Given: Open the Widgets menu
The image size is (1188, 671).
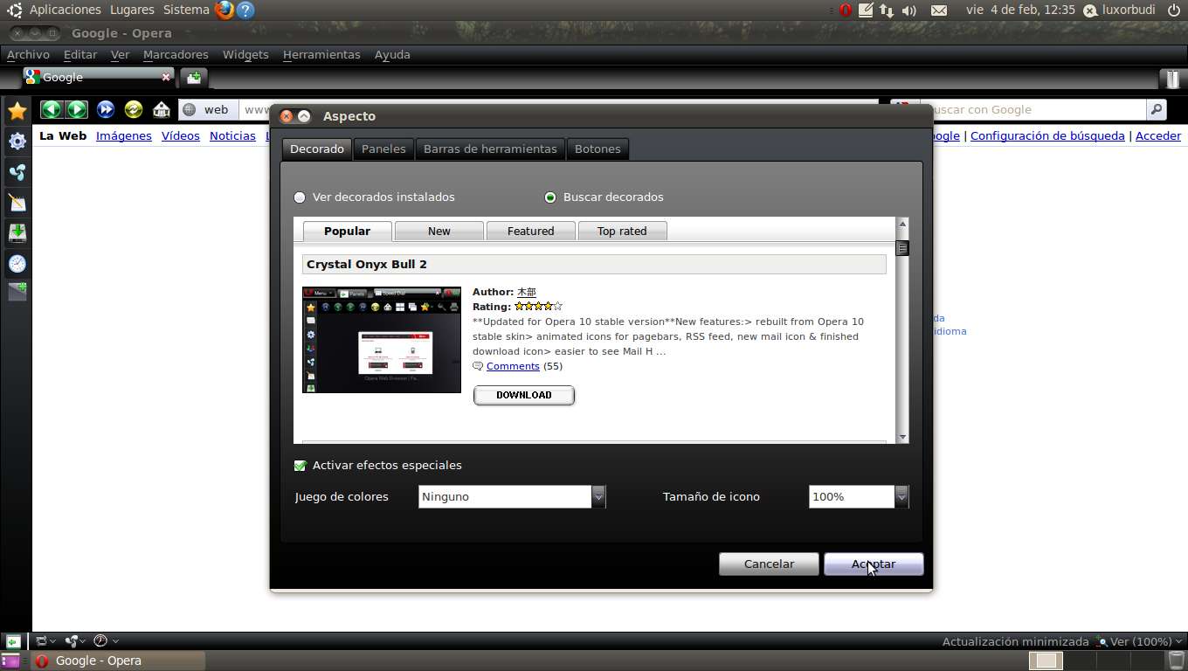Looking at the screenshot, I should point(245,54).
